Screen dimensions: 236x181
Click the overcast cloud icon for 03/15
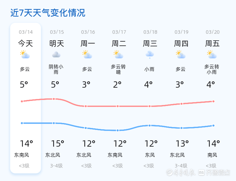56,55
